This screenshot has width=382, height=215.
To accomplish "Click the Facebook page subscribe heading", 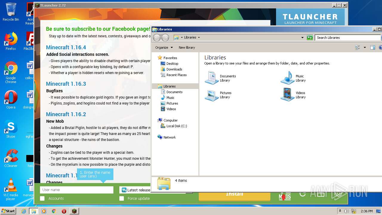I will pyautogui.click(x=98, y=29).
